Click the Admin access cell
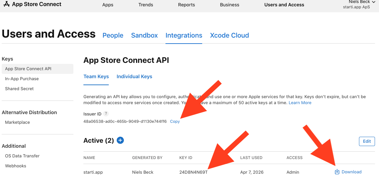 point(293,172)
